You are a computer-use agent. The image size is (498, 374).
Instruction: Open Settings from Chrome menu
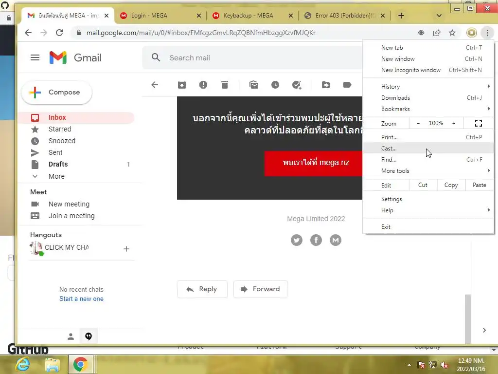(x=428, y=199)
